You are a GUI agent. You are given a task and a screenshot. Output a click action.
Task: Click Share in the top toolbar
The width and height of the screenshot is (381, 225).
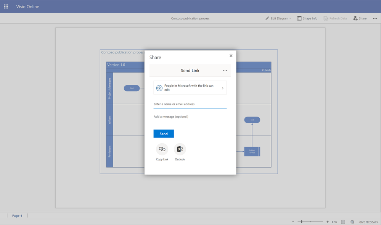(x=360, y=18)
